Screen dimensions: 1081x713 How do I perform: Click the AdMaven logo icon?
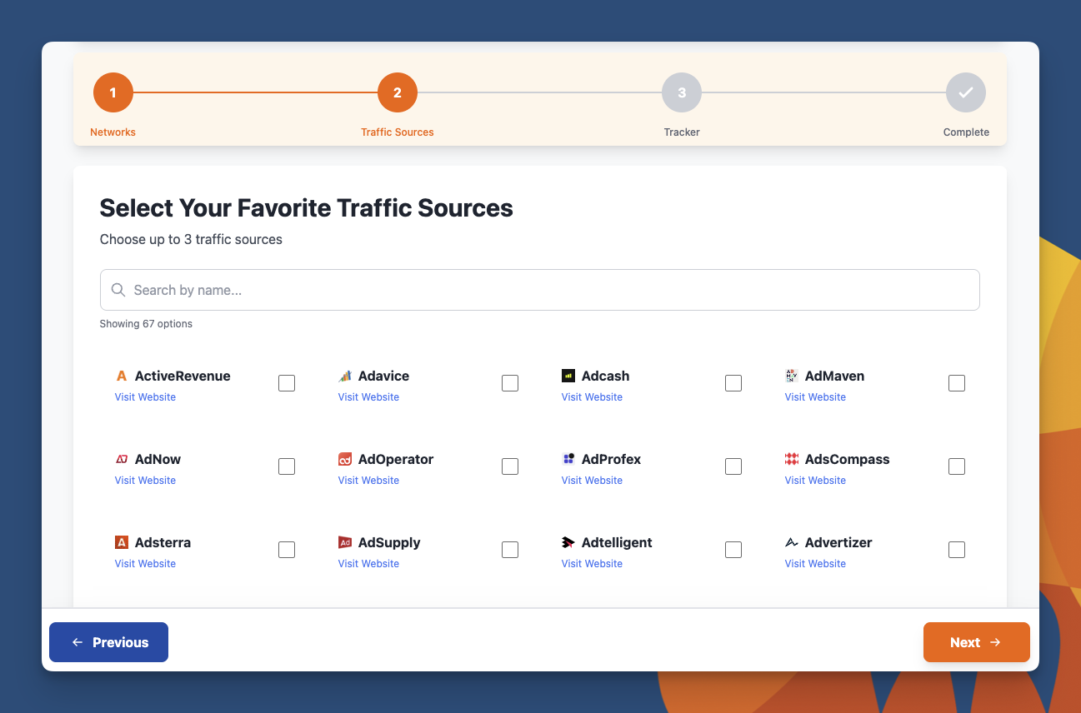pyautogui.click(x=792, y=376)
